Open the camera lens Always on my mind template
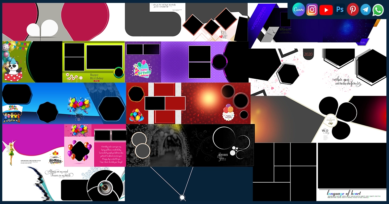The width and height of the screenshot is (389, 204). click(x=64, y=184)
